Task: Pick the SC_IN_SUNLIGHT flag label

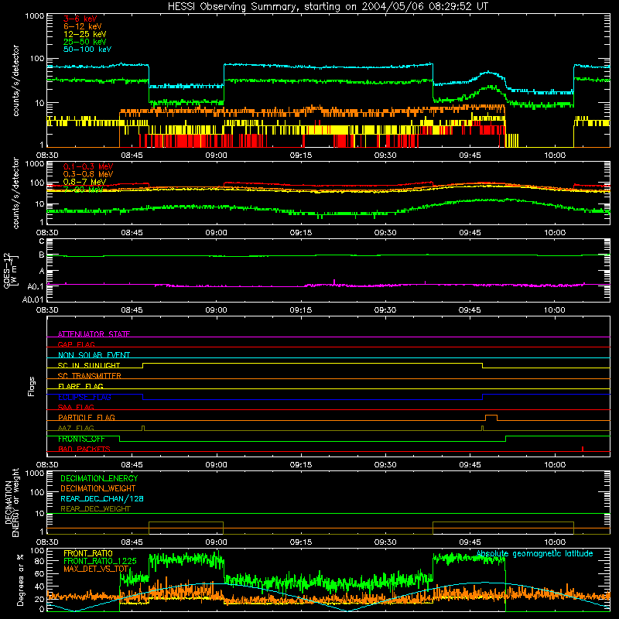Action: [x=89, y=365]
